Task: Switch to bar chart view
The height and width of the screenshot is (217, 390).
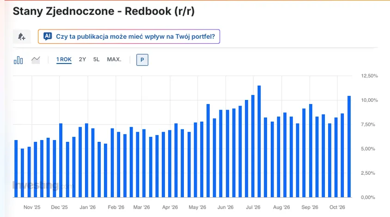Action: (18, 60)
